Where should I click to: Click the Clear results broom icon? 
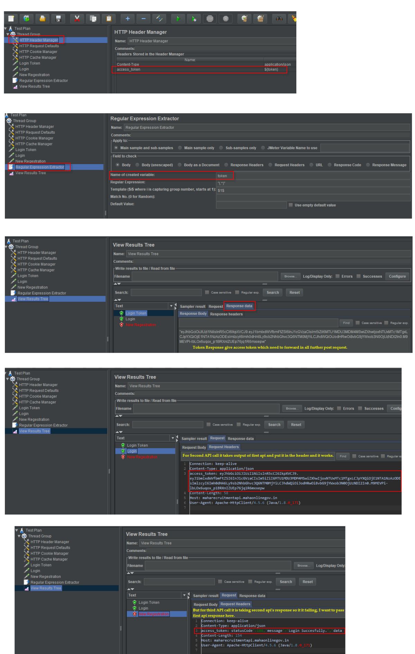coord(245,19)
